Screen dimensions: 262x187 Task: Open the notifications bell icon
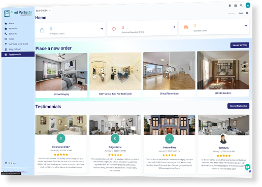coord(230,6)
